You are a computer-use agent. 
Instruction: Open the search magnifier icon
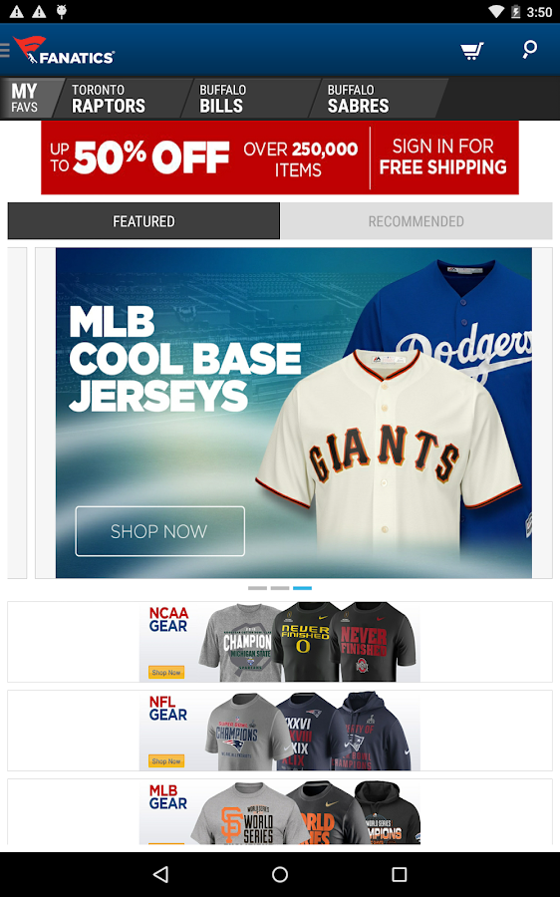pyautogui.click(x=530, y=49)
